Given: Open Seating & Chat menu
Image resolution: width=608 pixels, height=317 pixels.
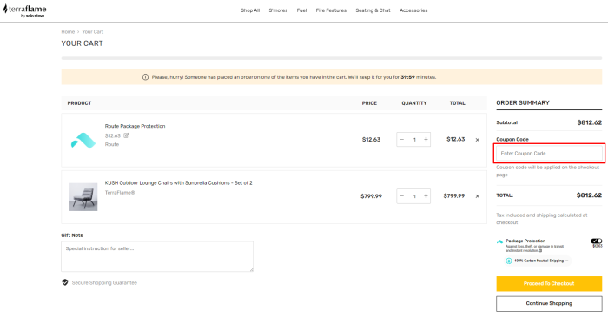Looking at the screenshot, I should click(x=373, y=10).
